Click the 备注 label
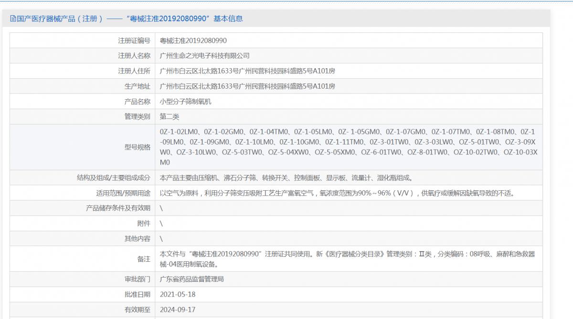The width and height of the screenshot is (573, 319). pos(144,259)
